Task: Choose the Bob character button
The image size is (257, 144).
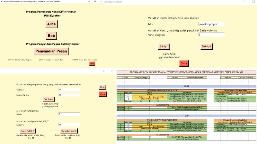Action: (x=51, y=36)
